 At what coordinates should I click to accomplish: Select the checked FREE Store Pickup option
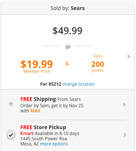click(11, 135)
